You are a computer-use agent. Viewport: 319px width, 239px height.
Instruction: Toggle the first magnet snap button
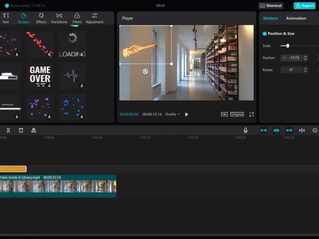[x=264, y=130]
